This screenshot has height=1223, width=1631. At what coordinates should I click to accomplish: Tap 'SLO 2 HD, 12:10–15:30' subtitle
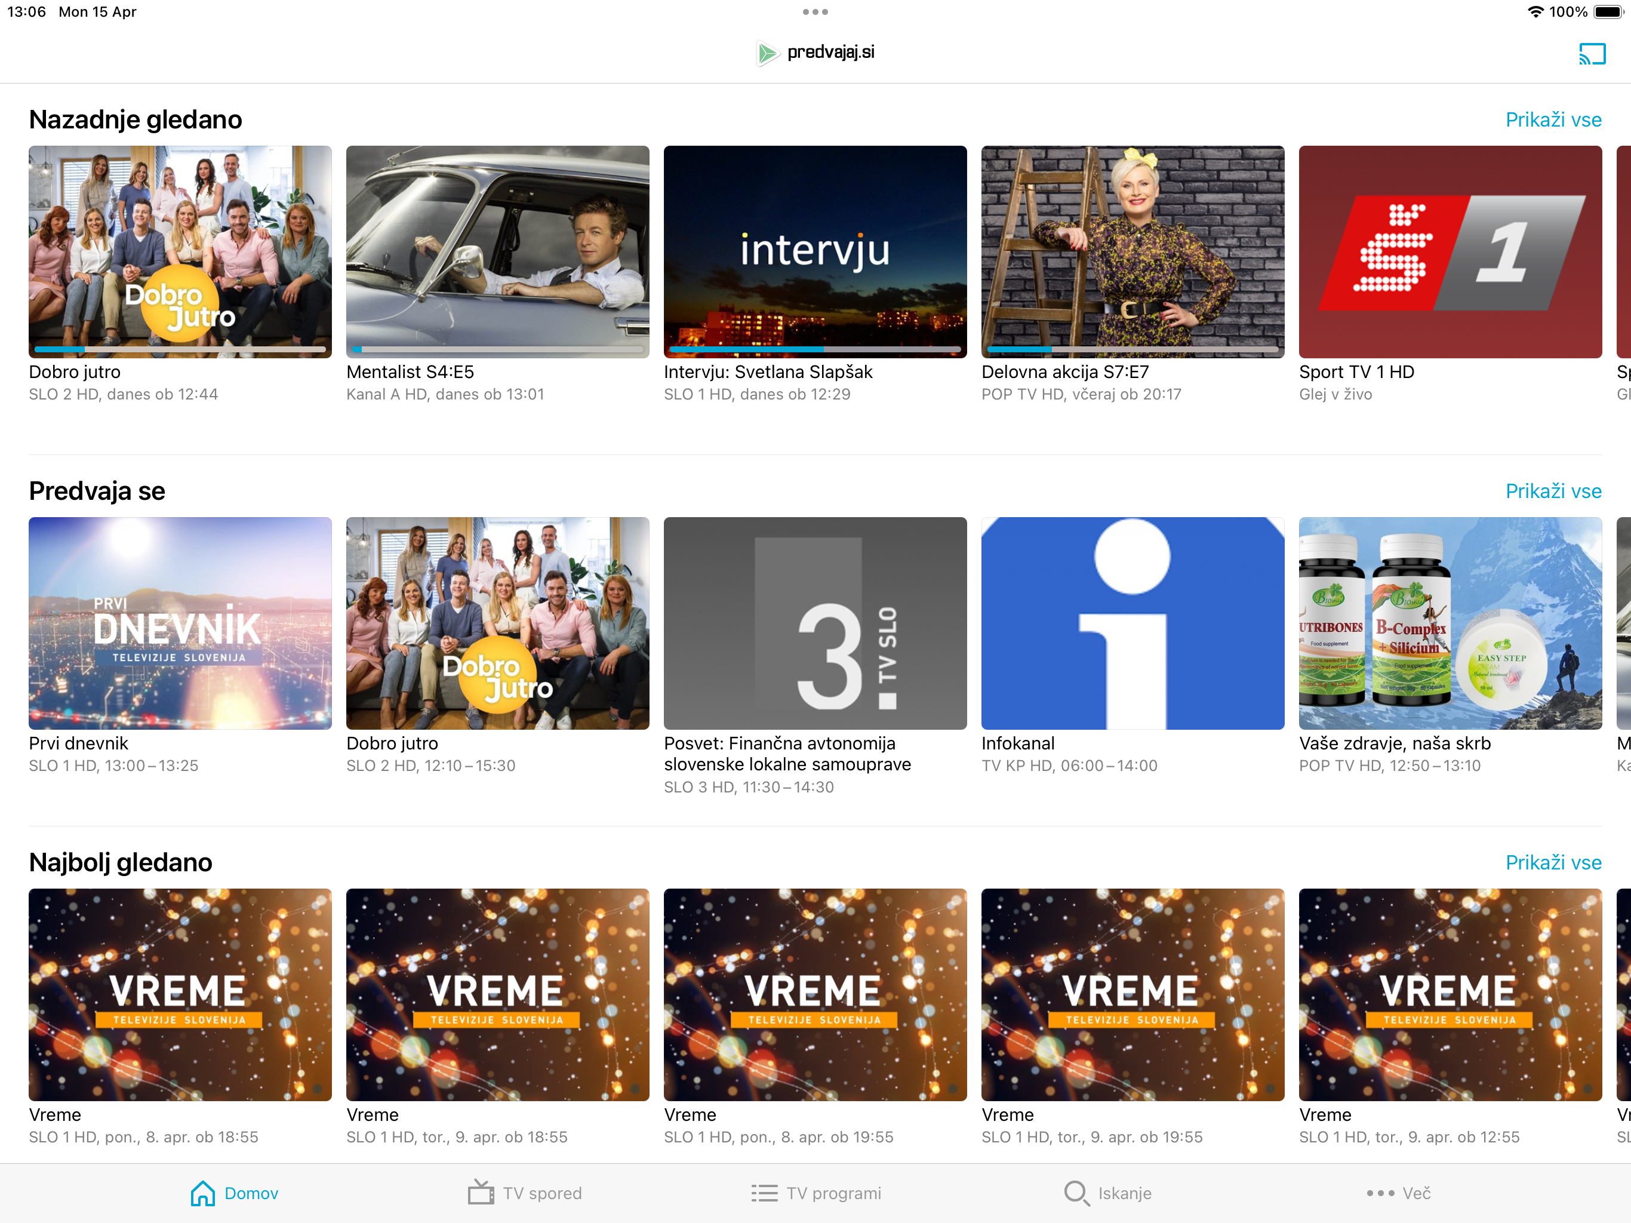(430, 766)
